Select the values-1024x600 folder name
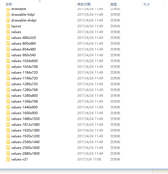The width and height of the screenshot is (168, 174). pyautogui.click(x=24, y=61)
